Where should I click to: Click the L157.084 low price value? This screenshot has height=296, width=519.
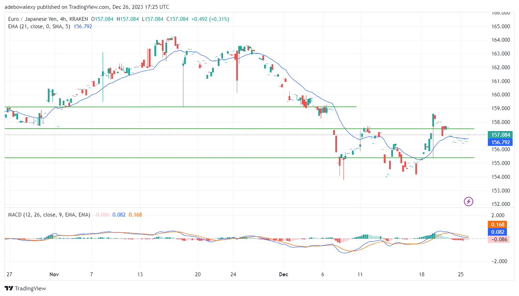tap(153, 19)
